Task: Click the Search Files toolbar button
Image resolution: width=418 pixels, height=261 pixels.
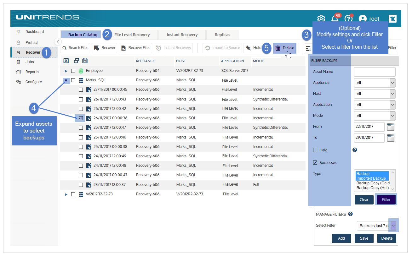Action: 75,48
